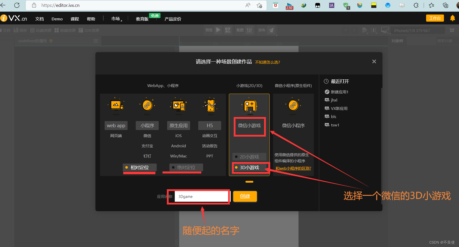The width and height of the screenshot is (459, 247).
Task: Open the IA browser extension icon
Action: [331, 5]
